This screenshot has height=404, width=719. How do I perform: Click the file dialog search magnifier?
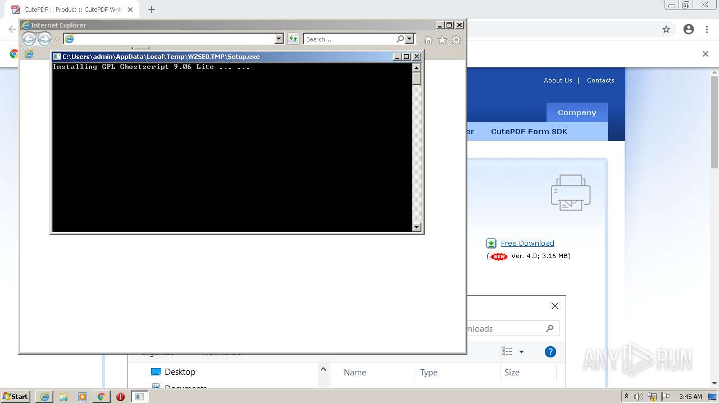[549, 328]
